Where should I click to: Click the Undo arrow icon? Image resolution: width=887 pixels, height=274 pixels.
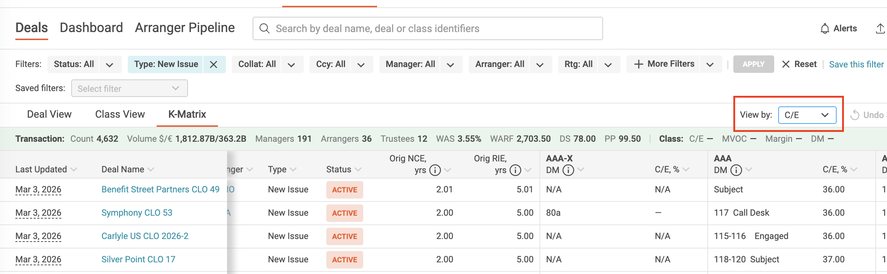(x=855, y=115)
